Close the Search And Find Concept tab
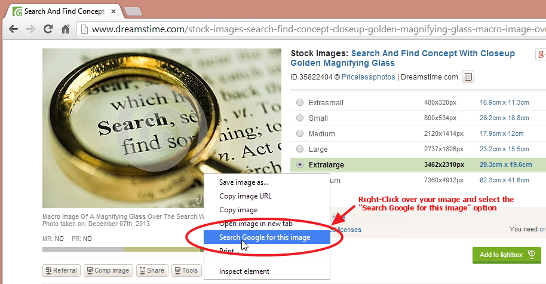The image size is (546, 284). point(113,11)
